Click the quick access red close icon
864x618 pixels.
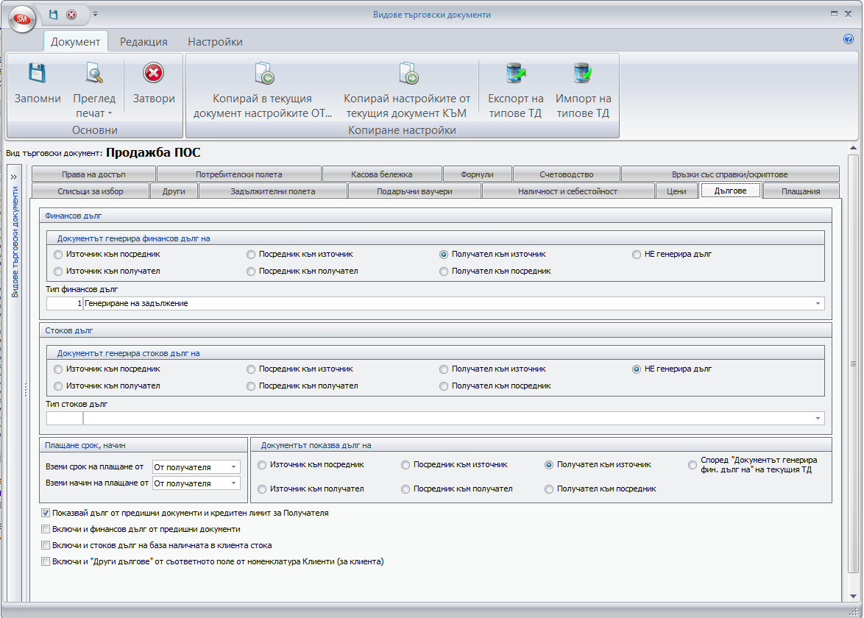(71, 15)
